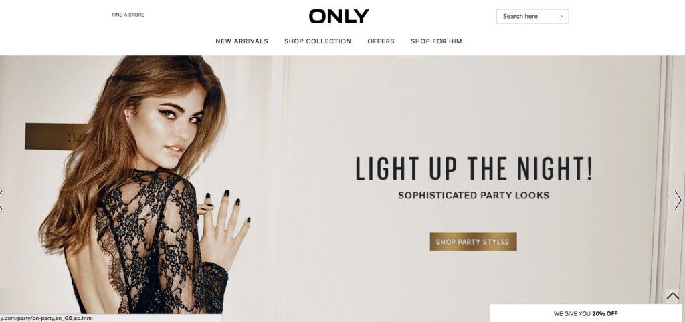Image resolution: width=685 pixels, height=322 pixels.
Task: Submit search with the arrow icon
Action: [561, 17]
